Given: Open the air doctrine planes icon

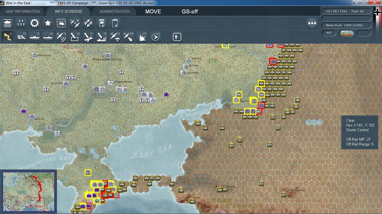Looking at the screenshot, I should pos(75,23).
